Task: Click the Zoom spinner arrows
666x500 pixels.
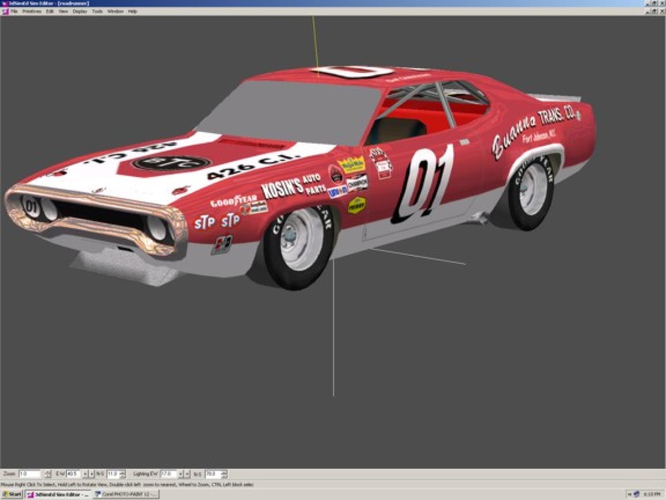Action: (48, 474)
